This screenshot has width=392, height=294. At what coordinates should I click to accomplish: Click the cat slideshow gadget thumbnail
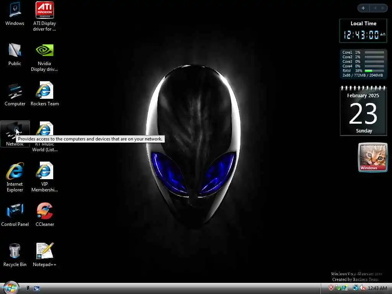tap(373, 157)
